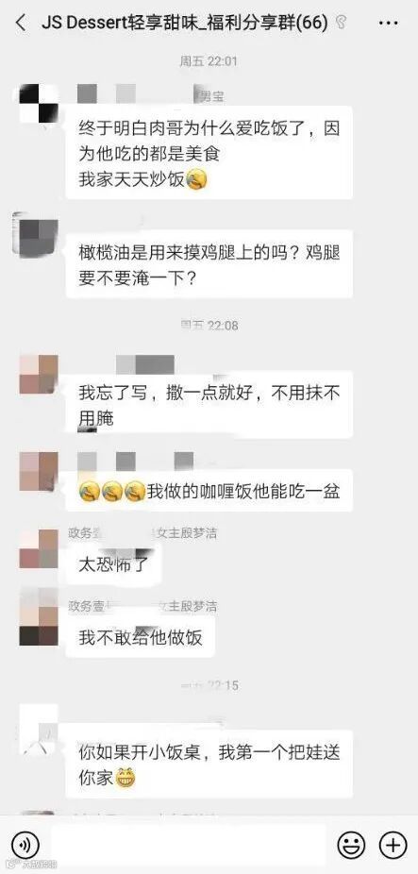Switch to voice input with the sound icon
This screenshot has width=418, height=874.
tap(25, 846)
